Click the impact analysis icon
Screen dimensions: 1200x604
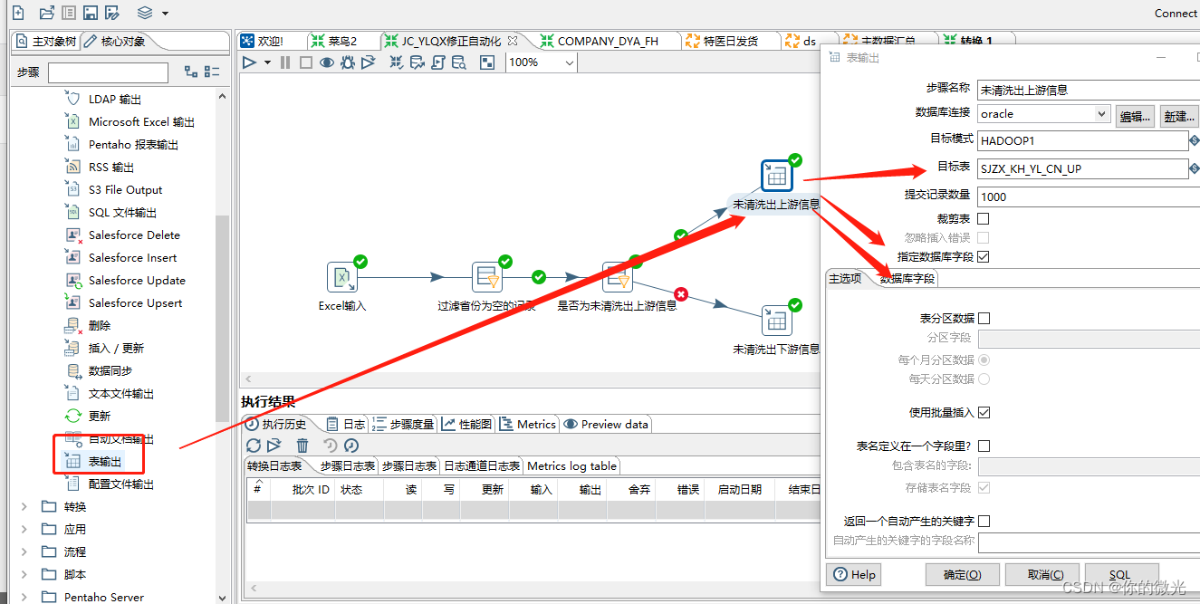[x=418, y=62]
